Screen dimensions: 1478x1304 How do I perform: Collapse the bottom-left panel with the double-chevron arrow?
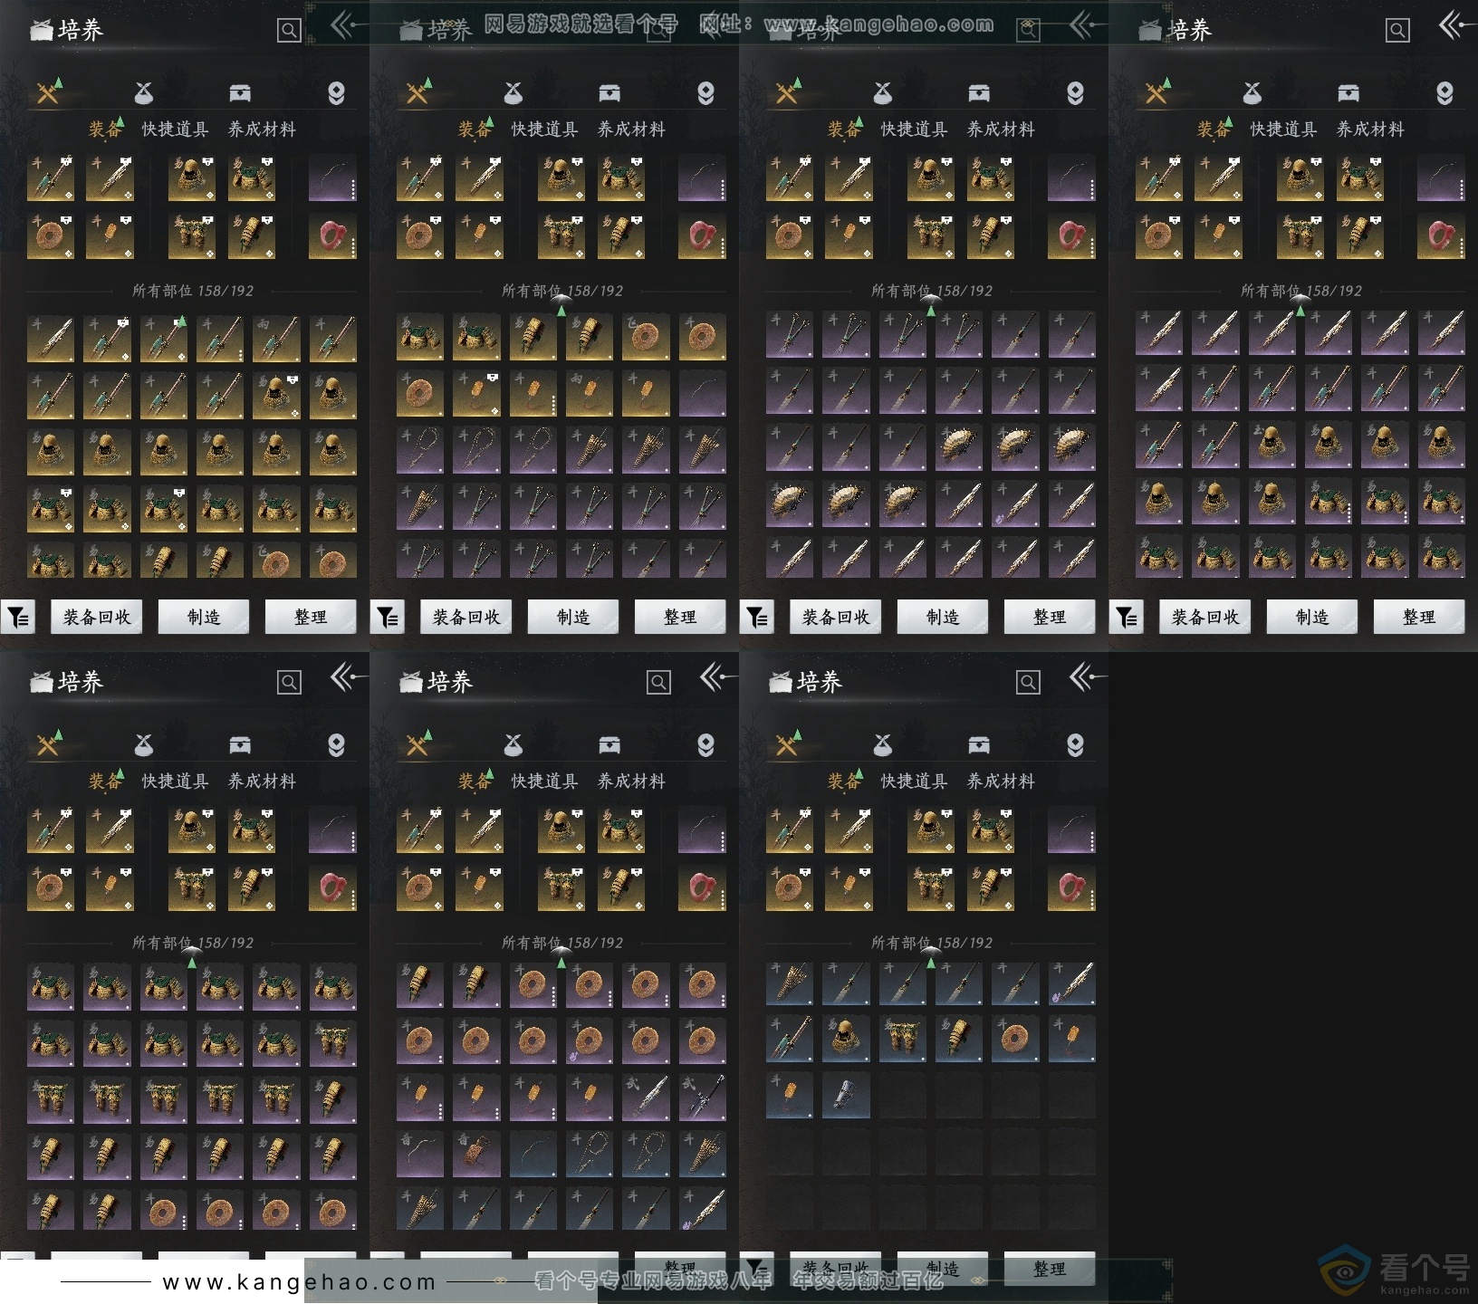click(x=348, y=677)
